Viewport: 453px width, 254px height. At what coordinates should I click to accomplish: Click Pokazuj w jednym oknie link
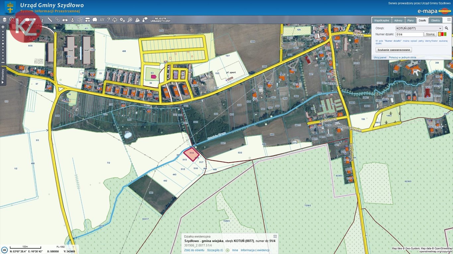pyautogui.click(x=402, y=58)
